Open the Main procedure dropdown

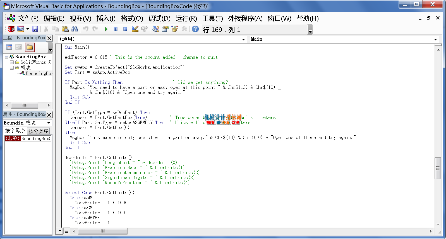coord(435,39)
